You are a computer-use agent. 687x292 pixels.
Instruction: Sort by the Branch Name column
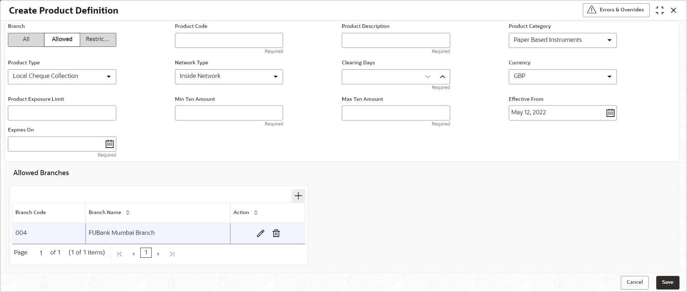[x=128, y=213]
